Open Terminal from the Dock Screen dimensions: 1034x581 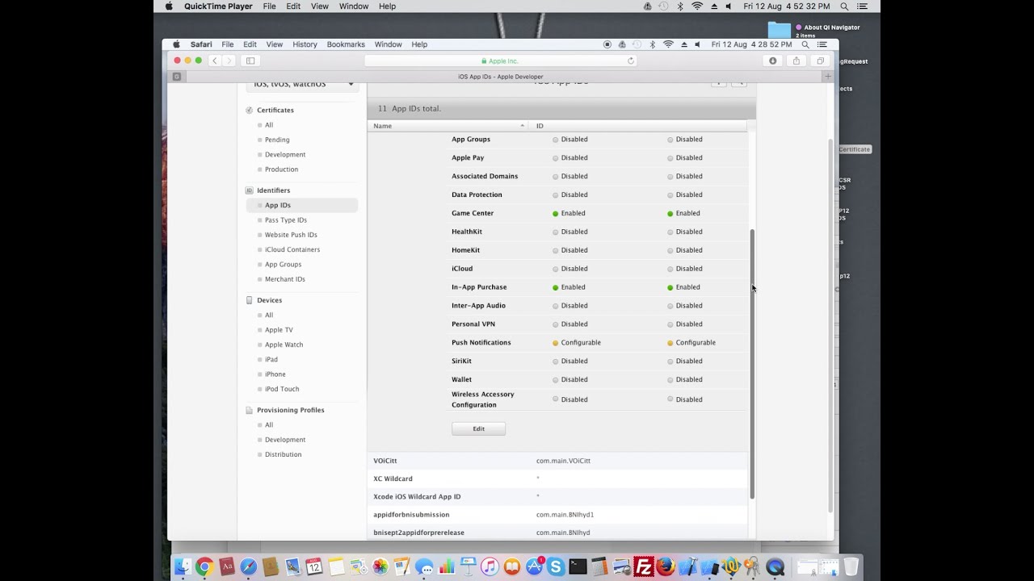[x=578, y=567]
